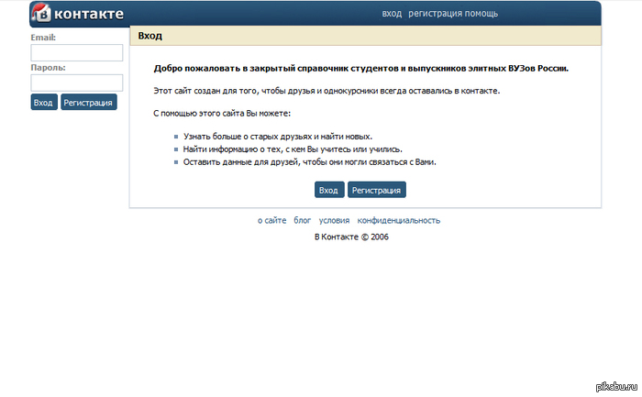Image resolution: width=642 pixels, height=397 pixels.
Task: Click the «Пароль:» field label
Action: pos(48,68)
